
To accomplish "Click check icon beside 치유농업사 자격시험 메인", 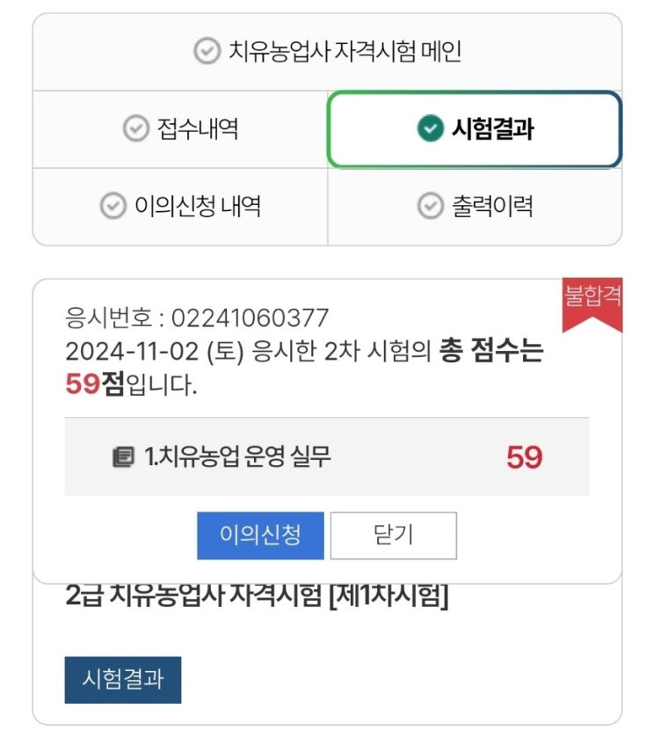I will click(x=206, y=52).
